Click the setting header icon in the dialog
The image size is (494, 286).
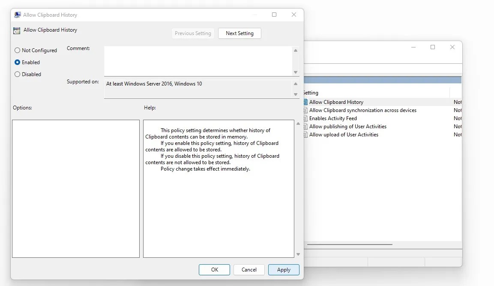pos(16,30)
